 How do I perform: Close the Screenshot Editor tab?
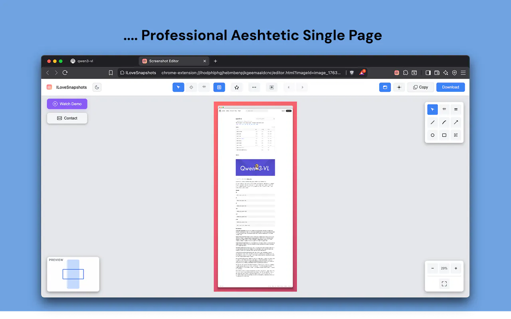tap(205, 61)
